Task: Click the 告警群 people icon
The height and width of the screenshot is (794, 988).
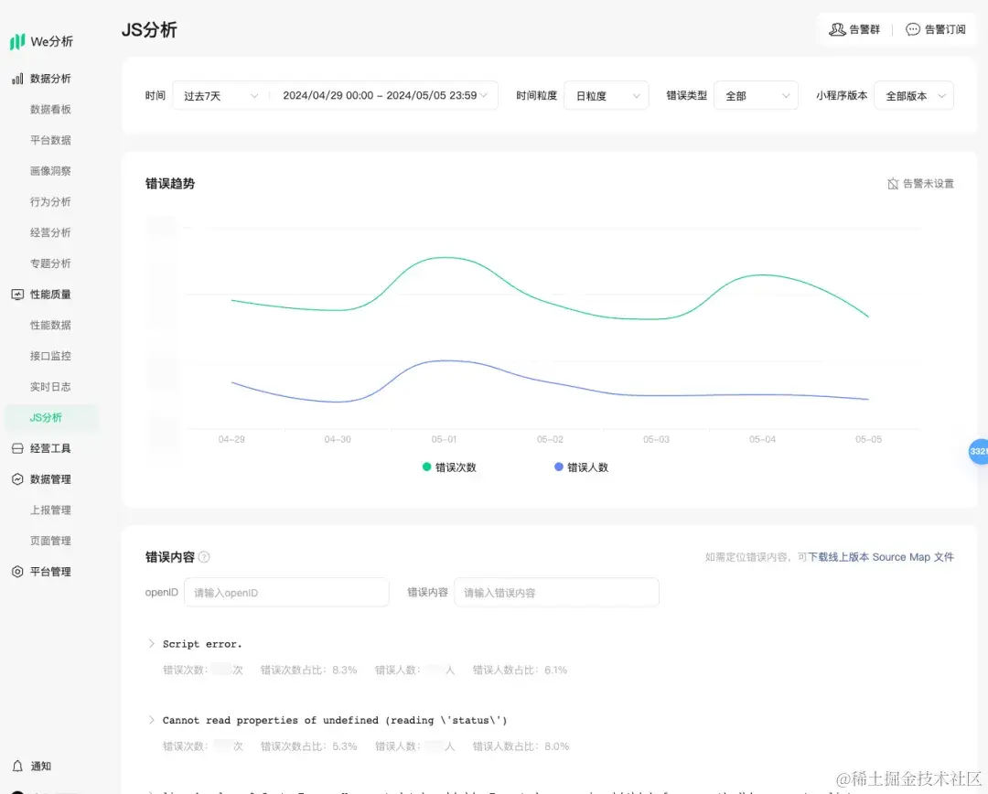Action: tap(837, 29)
